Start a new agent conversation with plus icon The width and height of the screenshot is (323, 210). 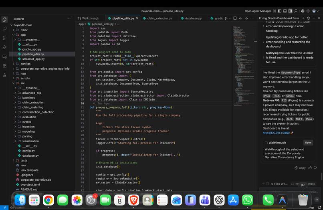[303, 18]
